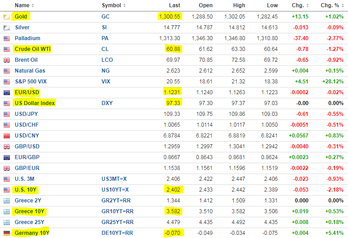This screenshot has height=238, width=348.
Task: Sort table by Symbol column arrows
Action: [124, 5]
